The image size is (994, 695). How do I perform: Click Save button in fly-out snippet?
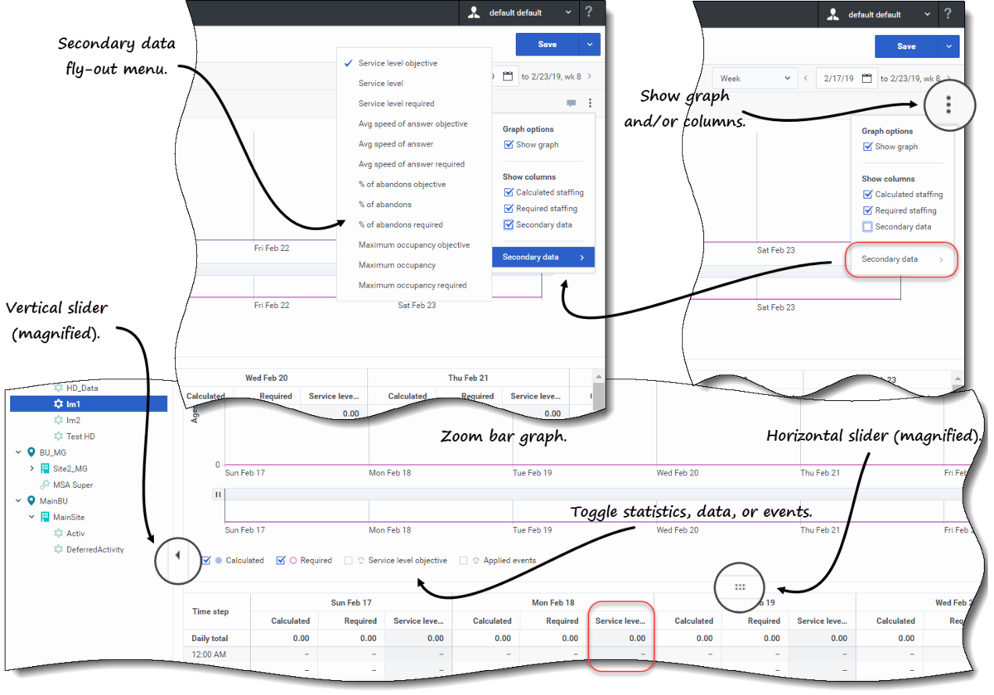[x=547, y=45]
